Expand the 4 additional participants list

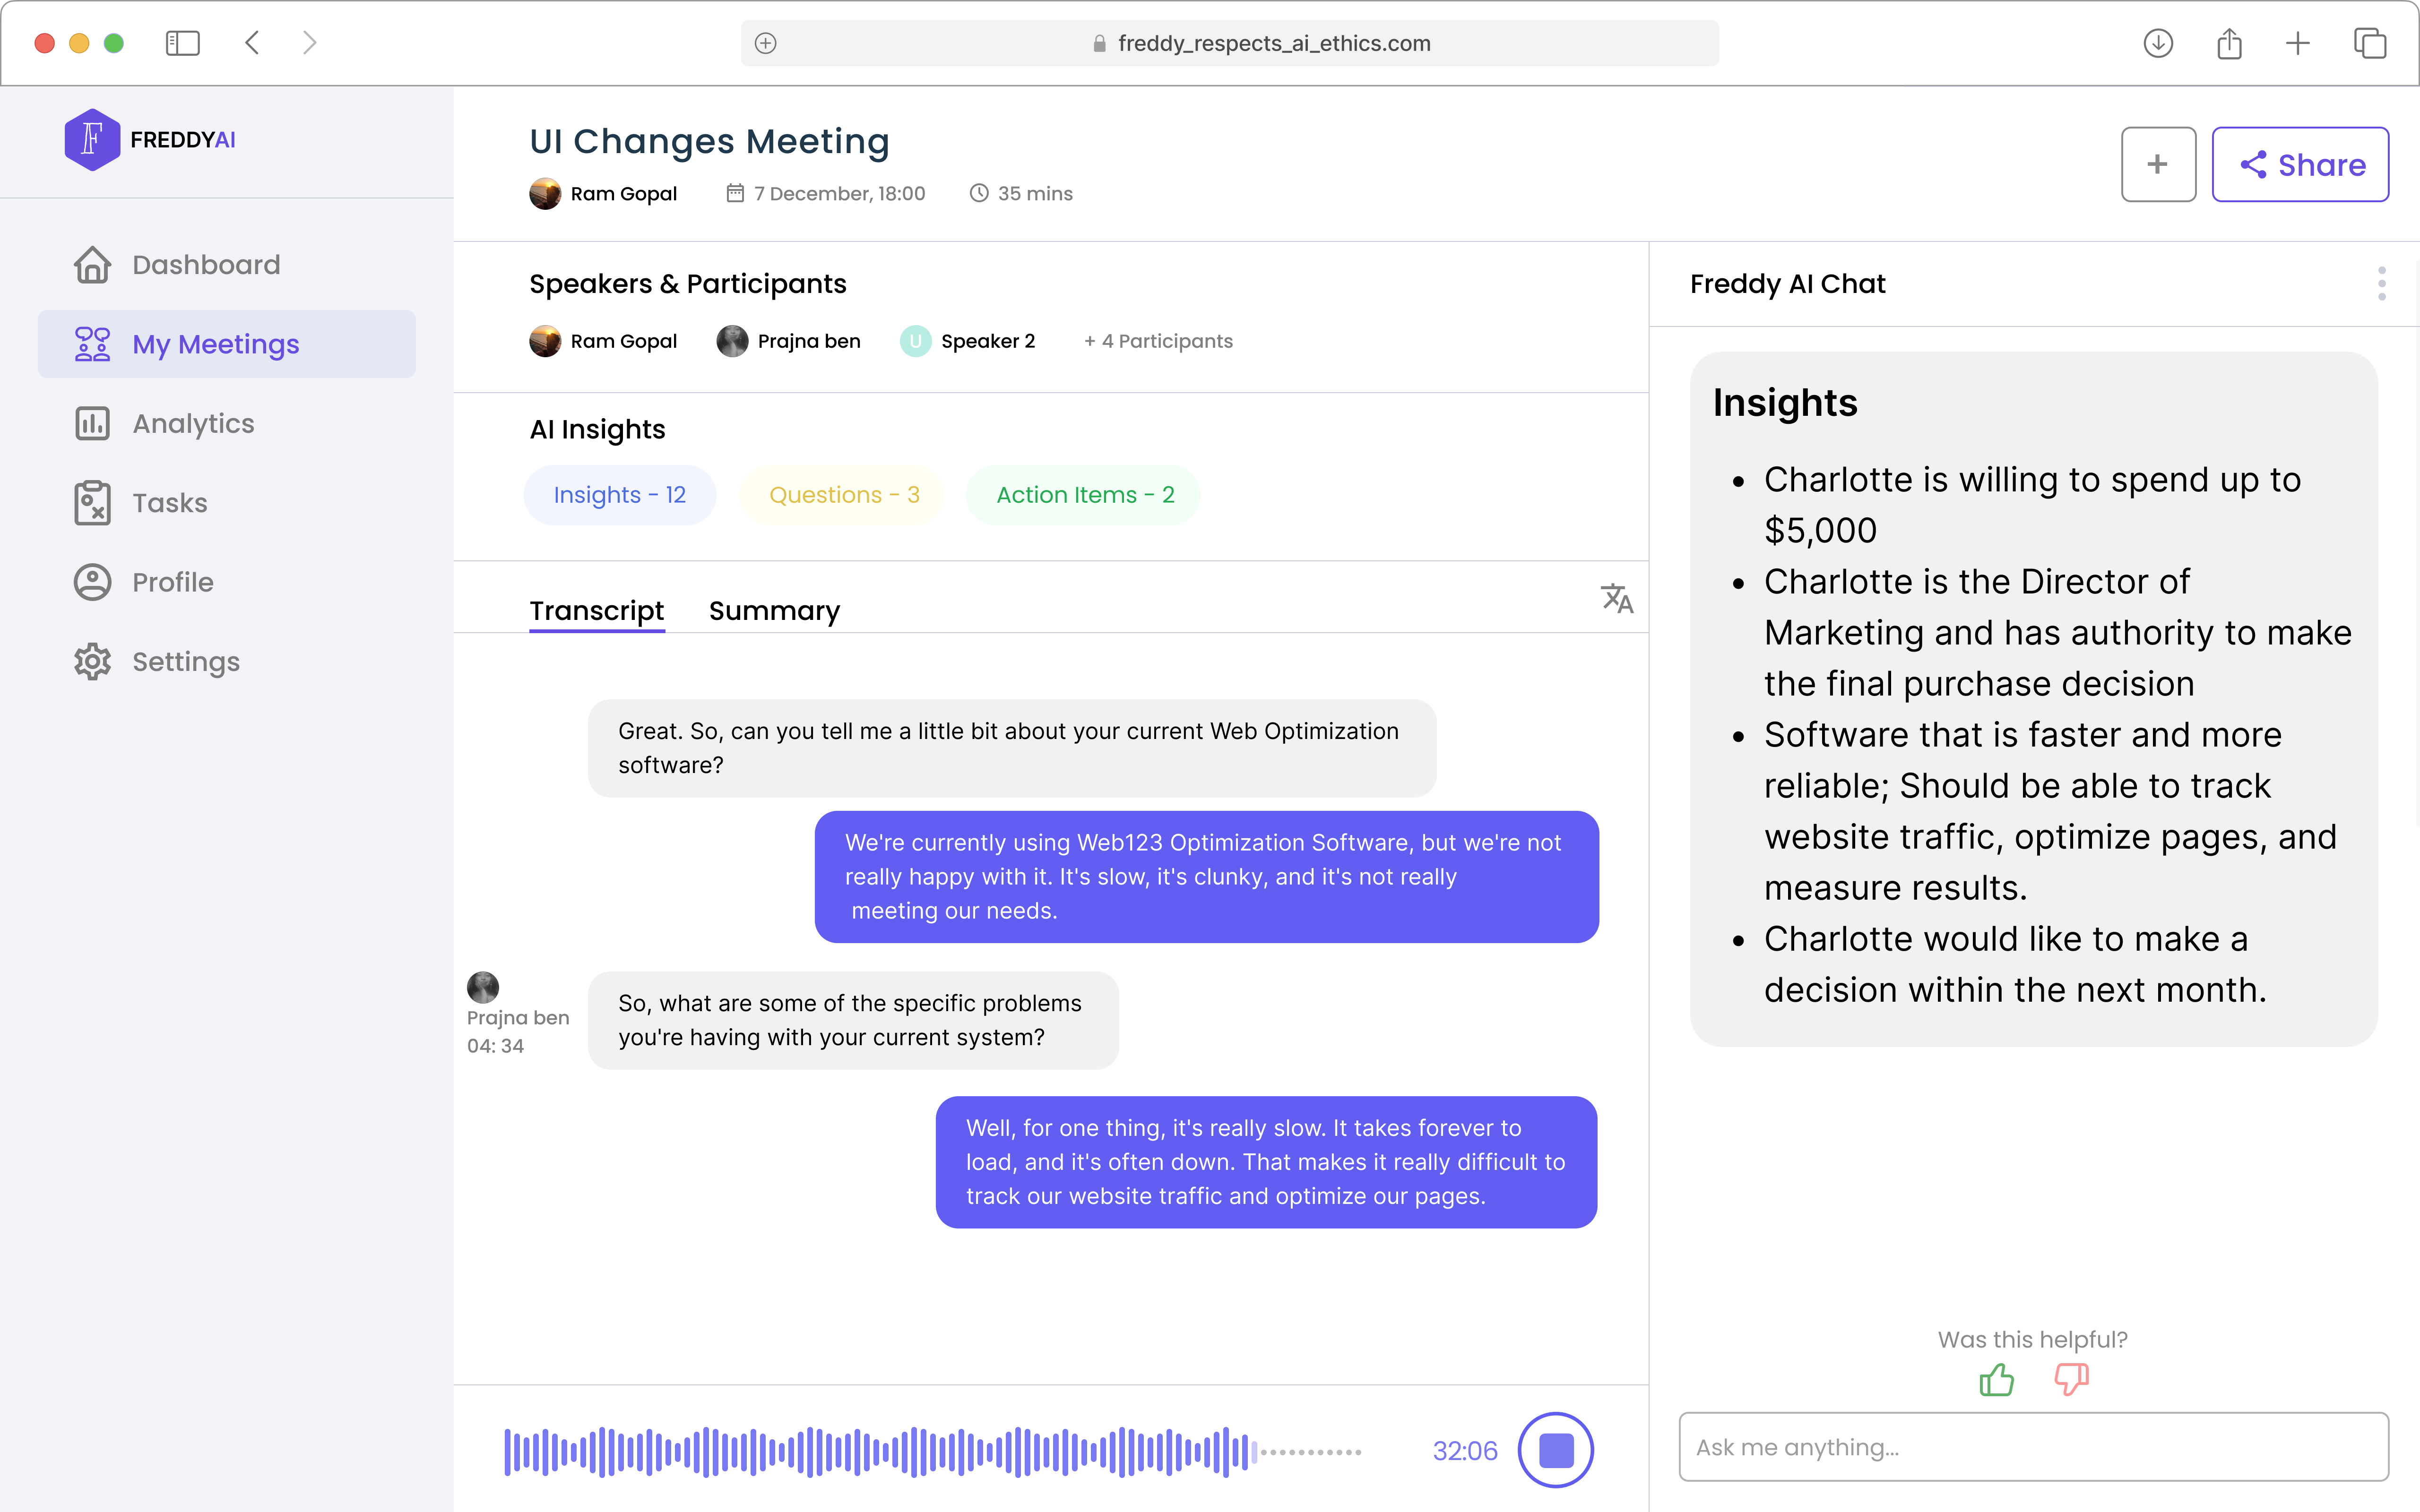(x=1158, y=340)
